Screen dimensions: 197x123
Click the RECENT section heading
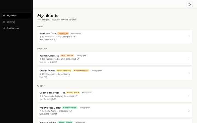pyautogui.click(x=41, y=86)
